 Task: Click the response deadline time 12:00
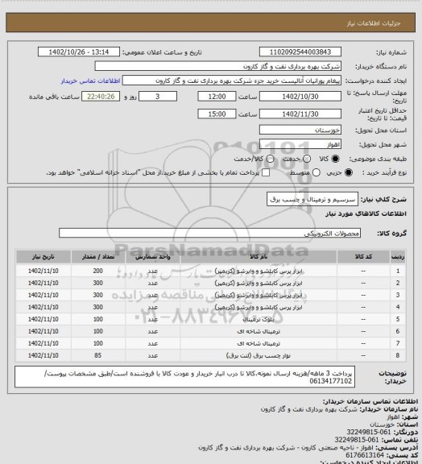pyautogui.click(x=217, y=97)
